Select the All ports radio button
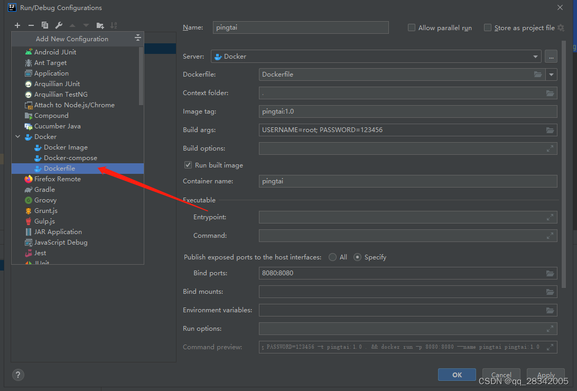 click(x=333, y=257)
